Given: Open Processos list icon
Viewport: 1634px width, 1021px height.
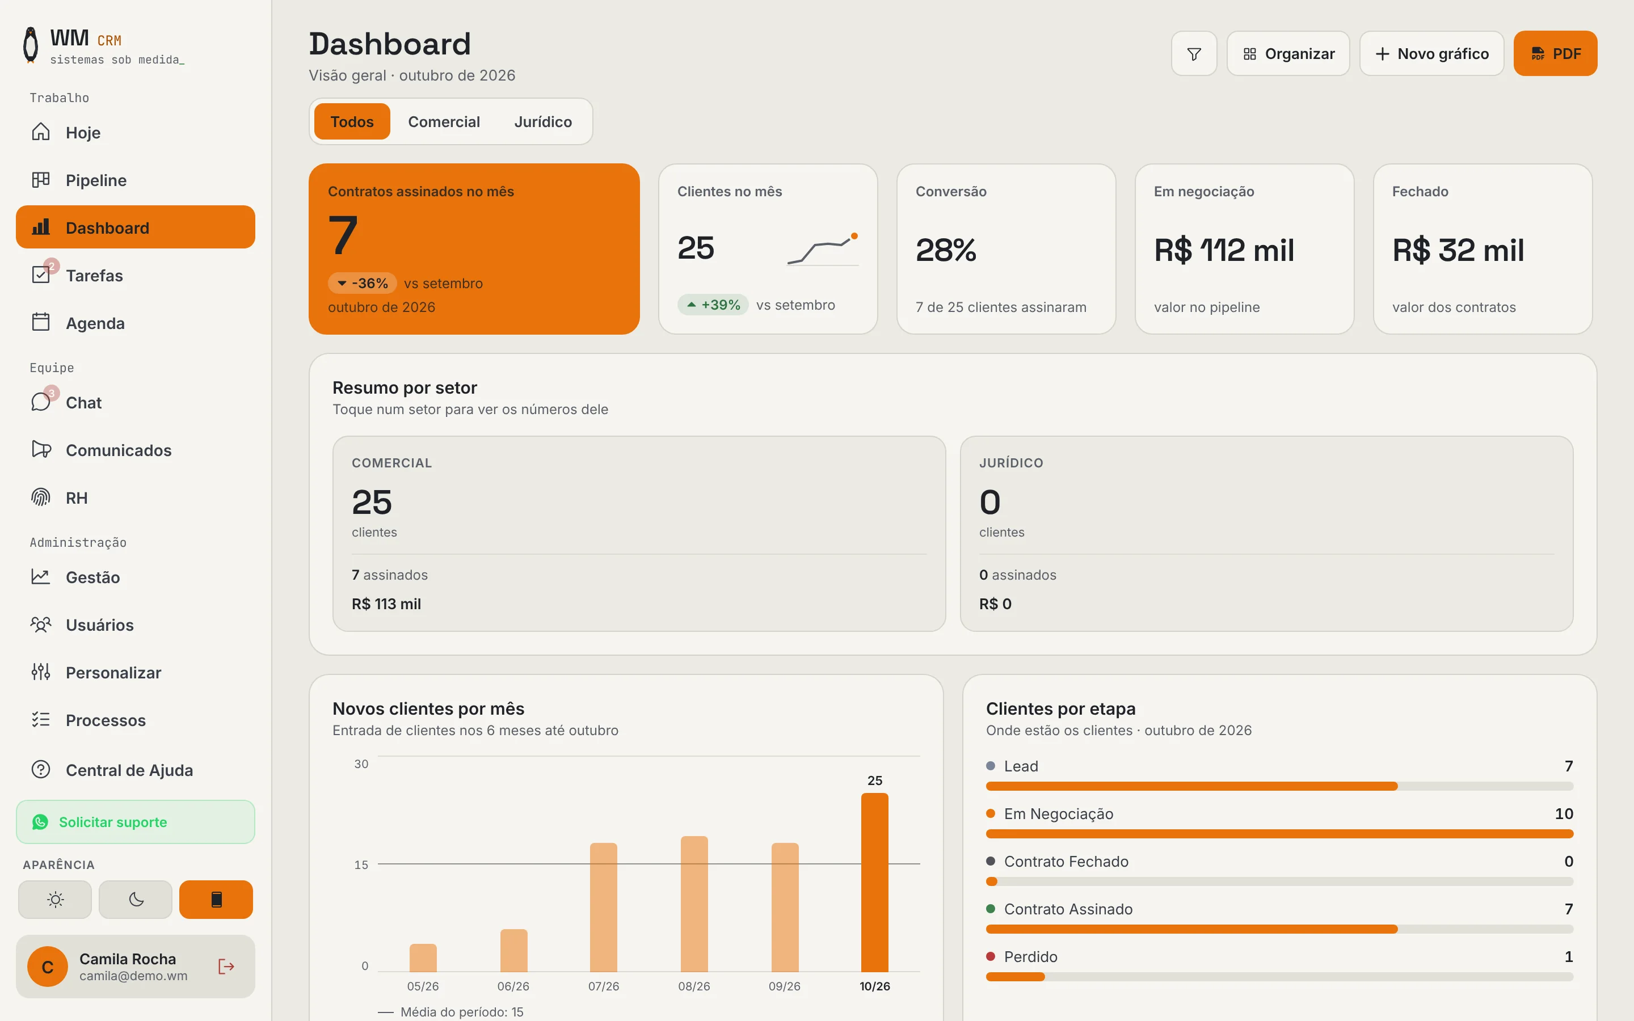Looking at the screenshot, I should coord(41,719).
